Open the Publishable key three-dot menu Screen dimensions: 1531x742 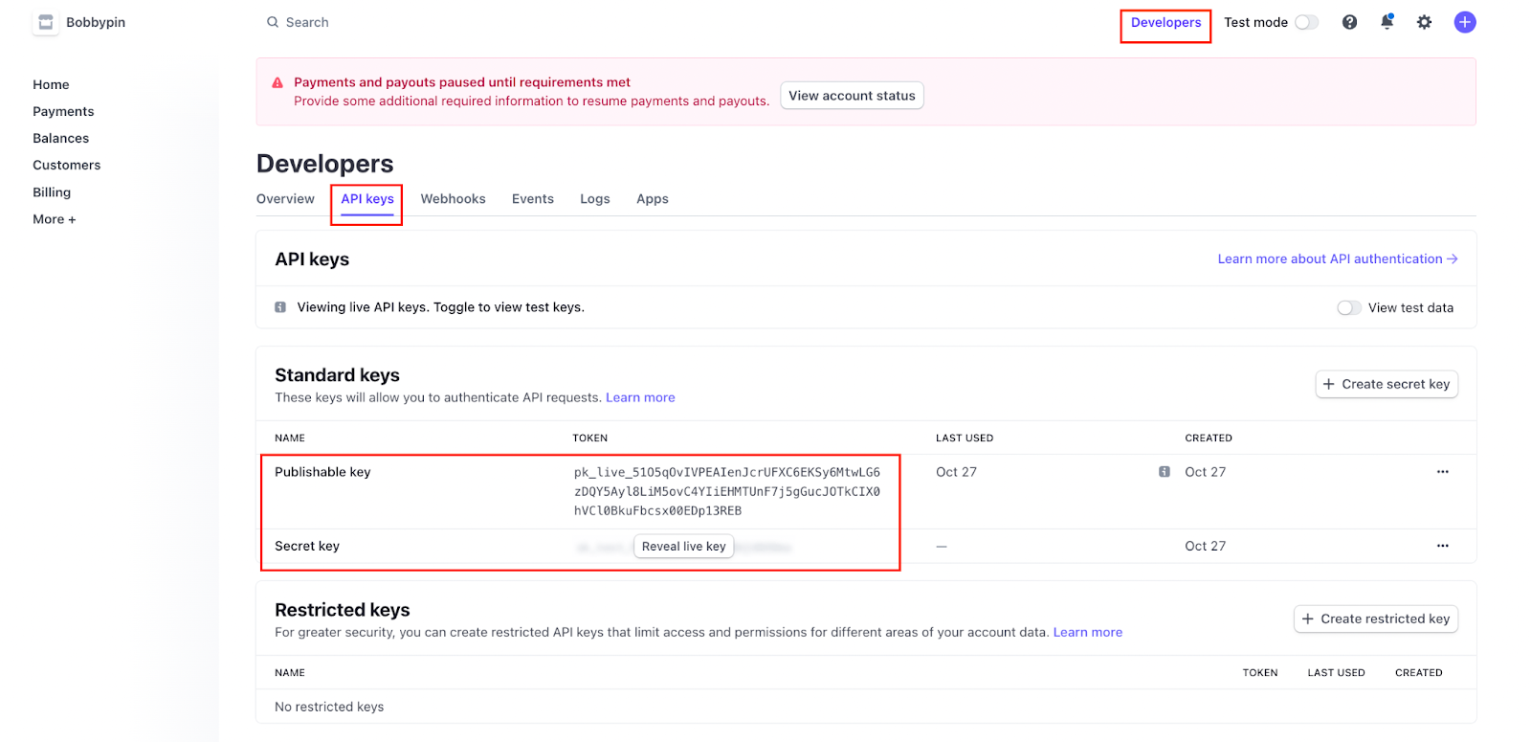(x=1442, y=472)
